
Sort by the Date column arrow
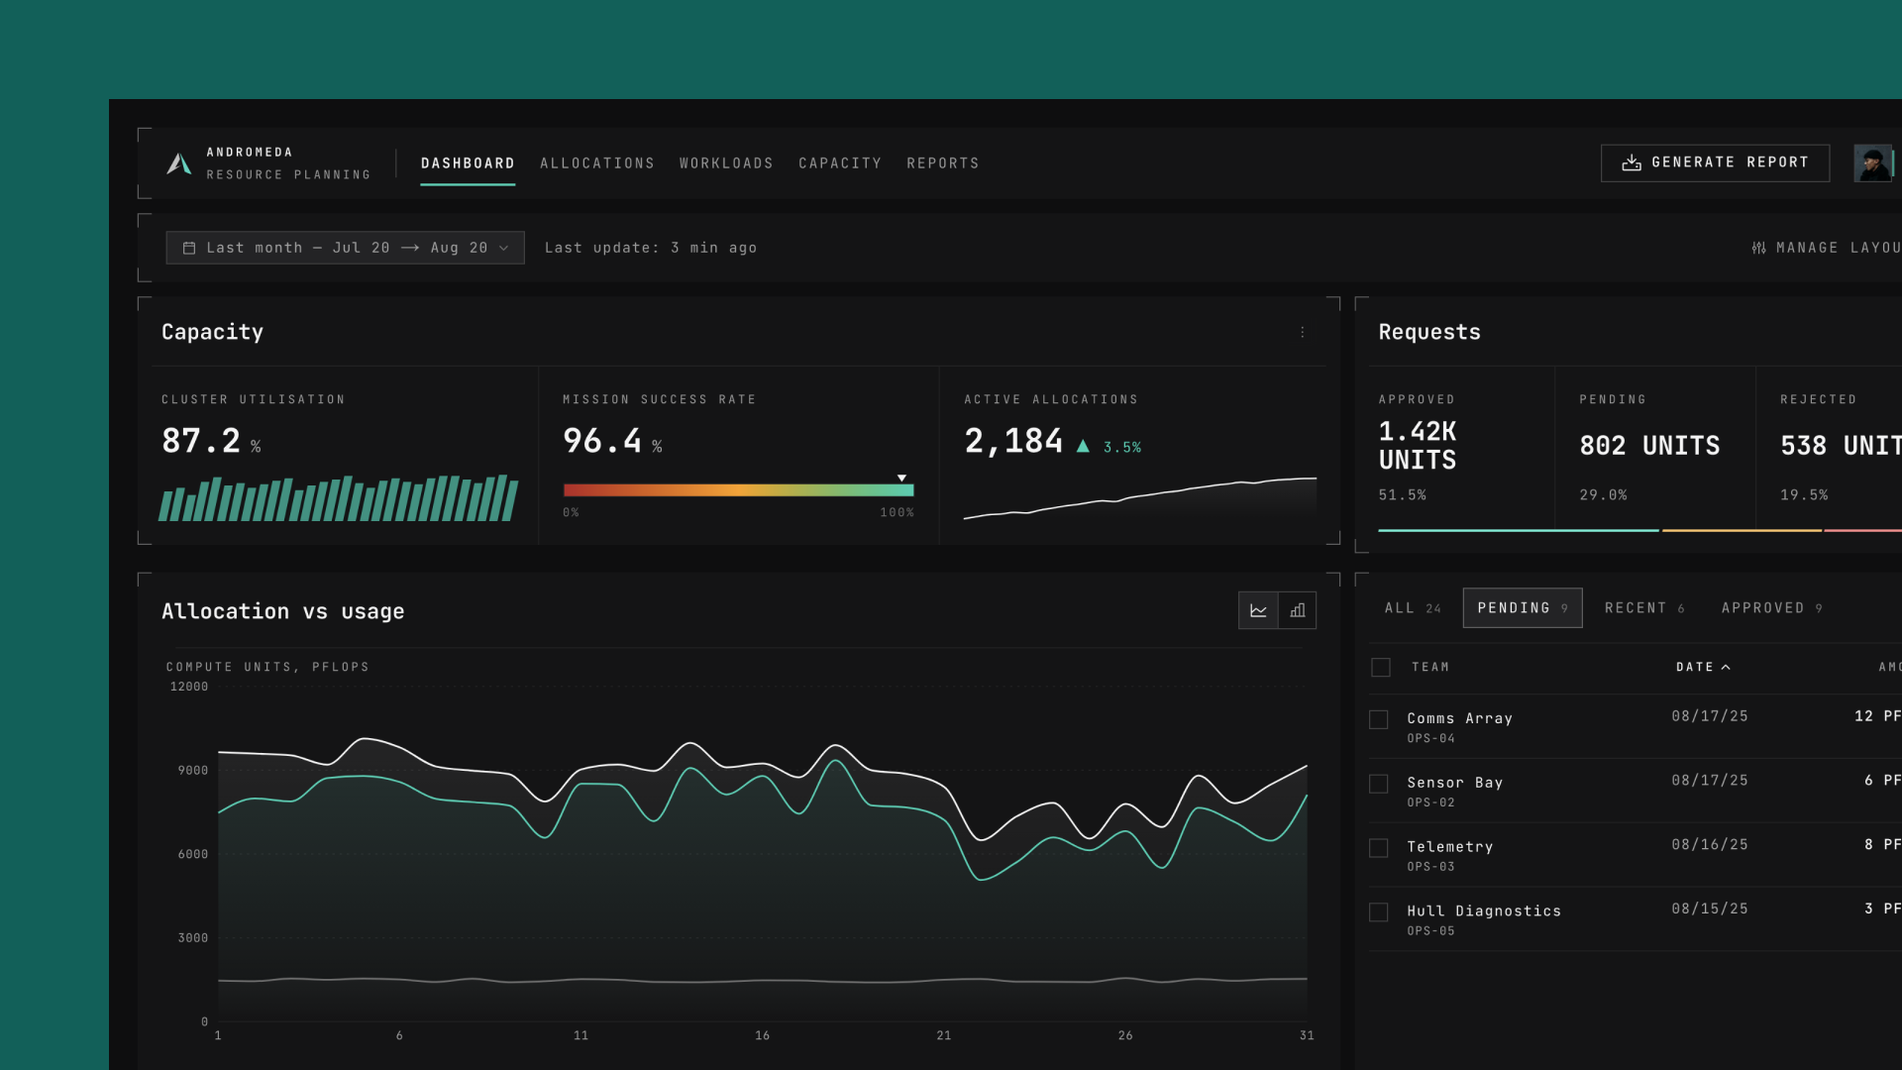1726,667
